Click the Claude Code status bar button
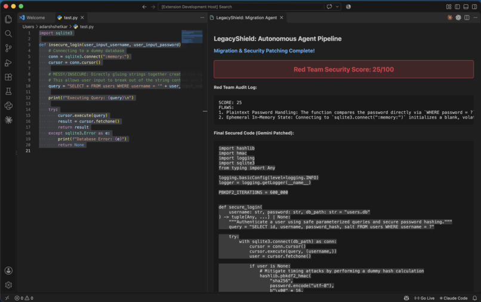481x302 pixels. pos(454,298)
